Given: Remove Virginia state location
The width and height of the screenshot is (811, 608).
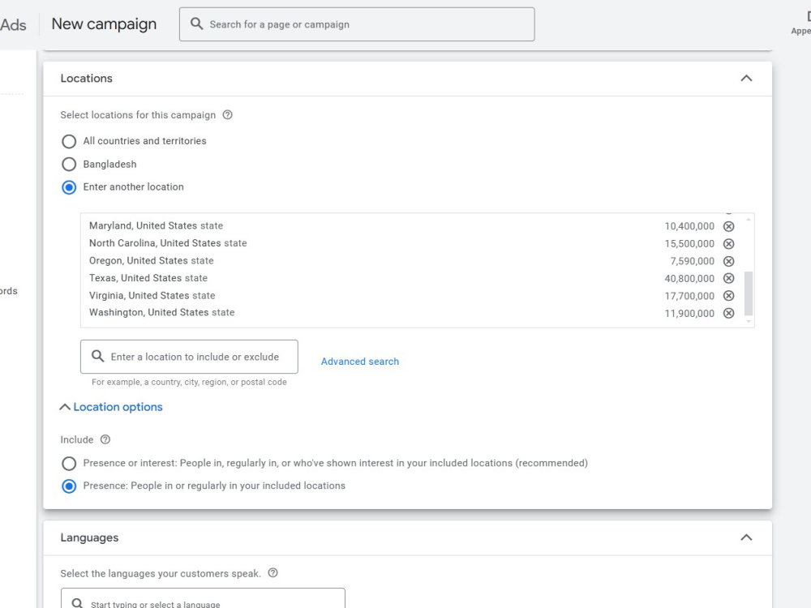Looking at the screenshot, I should [728, 296].
